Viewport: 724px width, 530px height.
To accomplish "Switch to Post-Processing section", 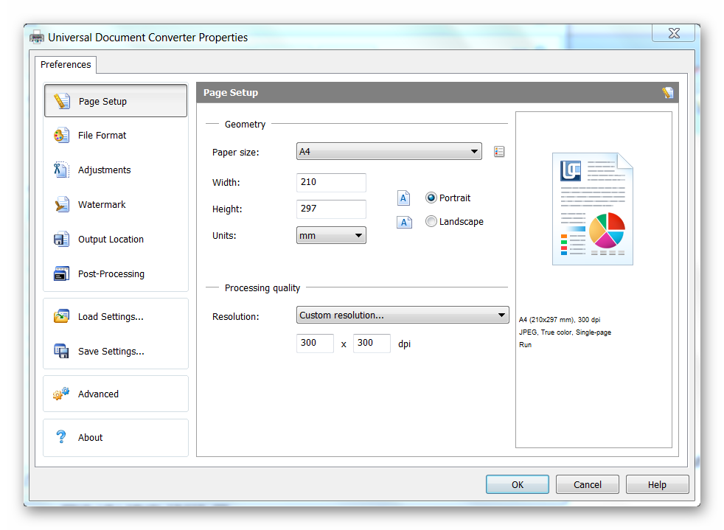I will pyautogui.click(x=116, y=273).
